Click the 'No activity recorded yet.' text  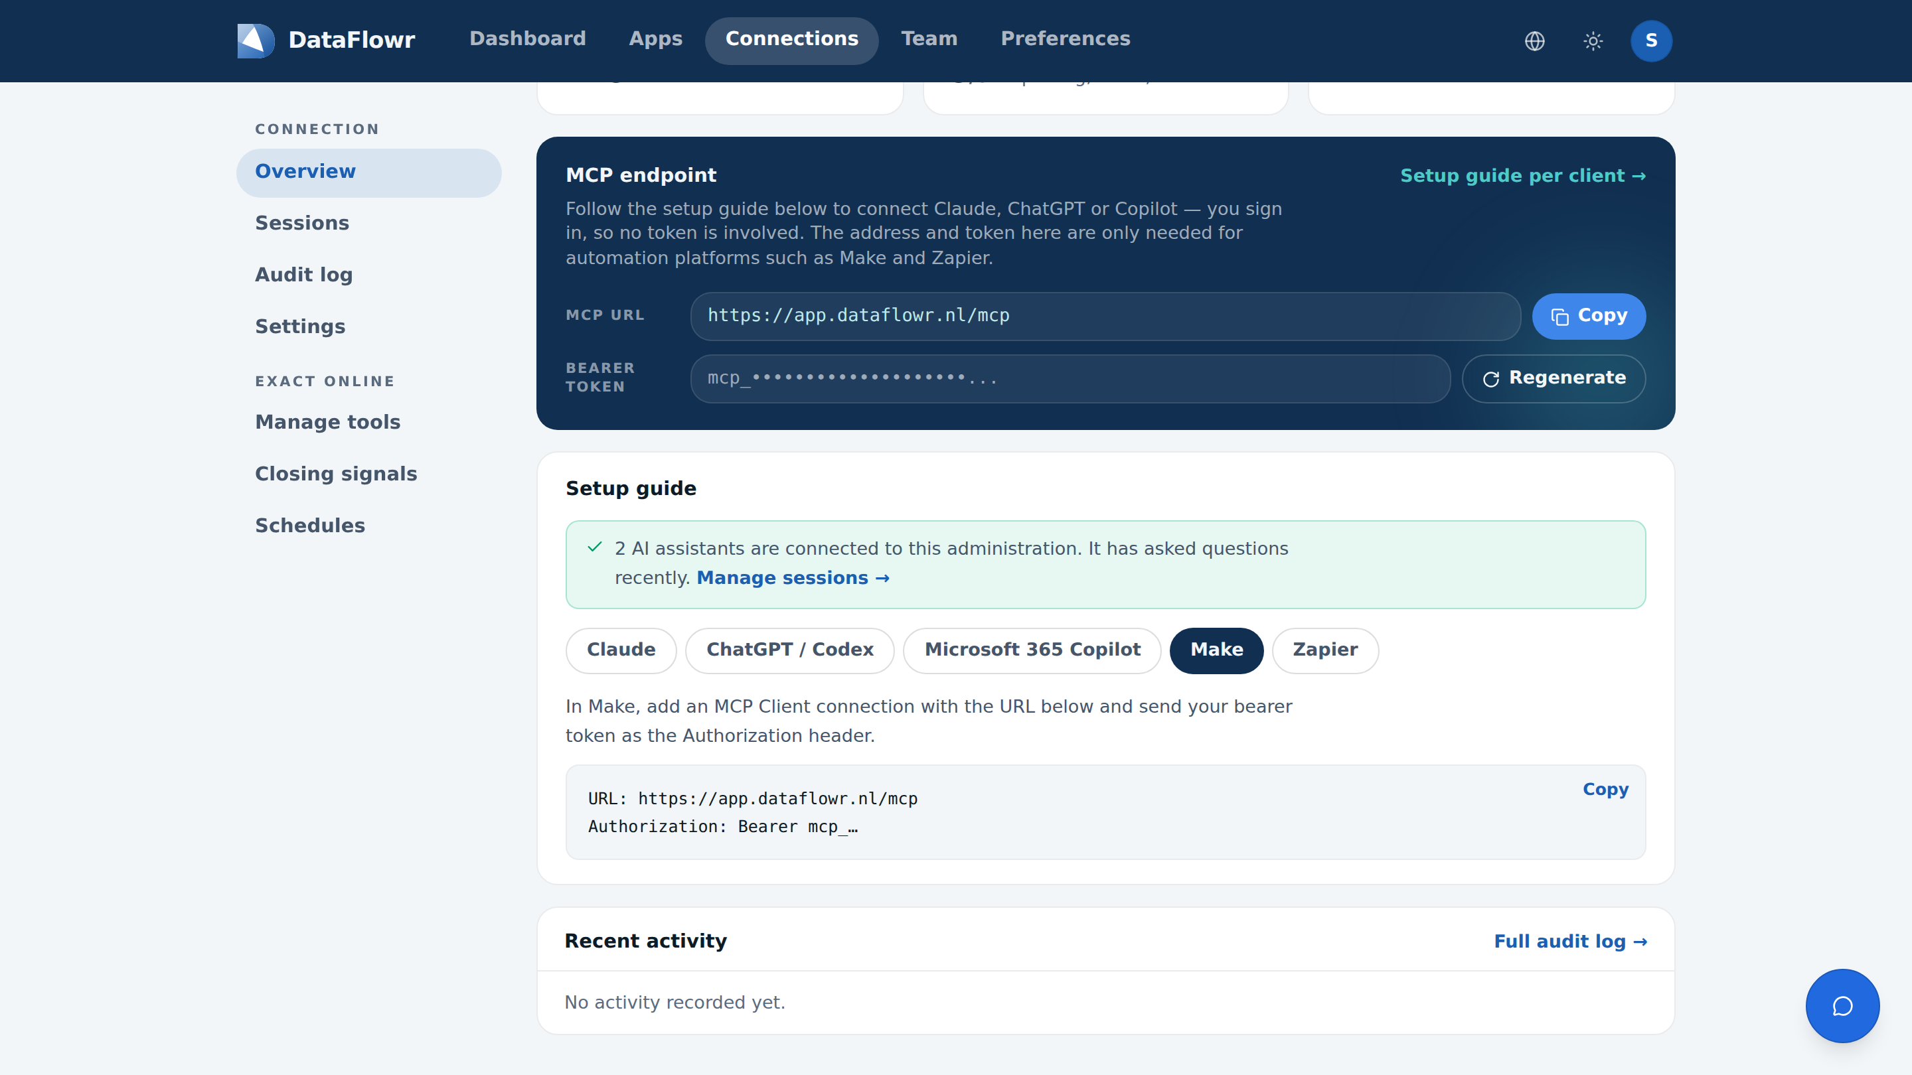click(674, 1002)
